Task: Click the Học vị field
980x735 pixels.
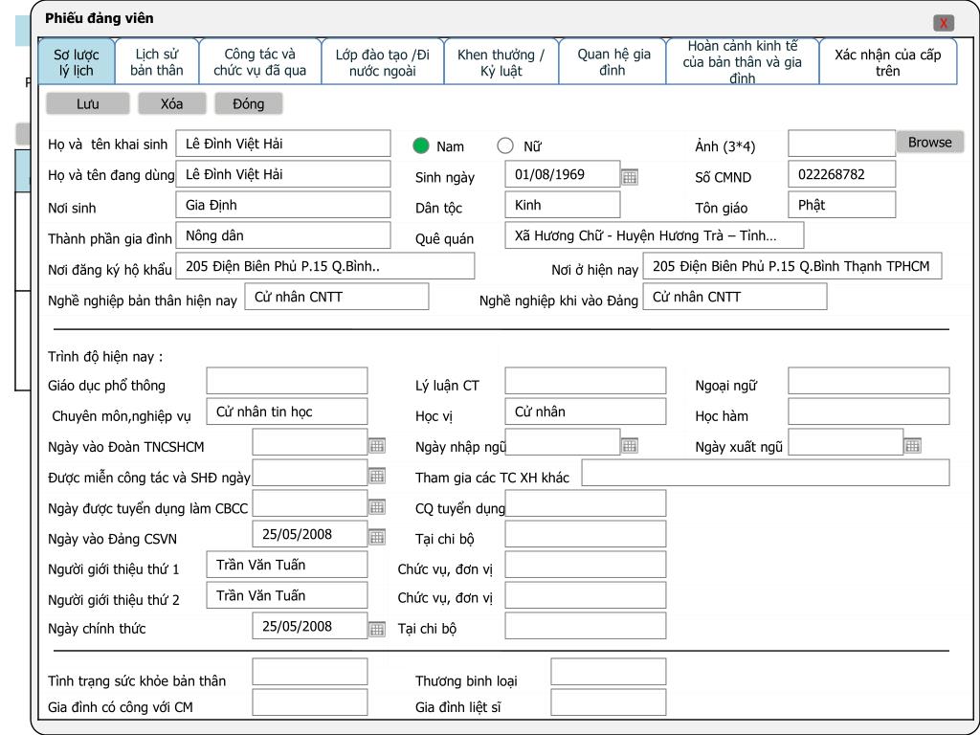Action: 586,412
